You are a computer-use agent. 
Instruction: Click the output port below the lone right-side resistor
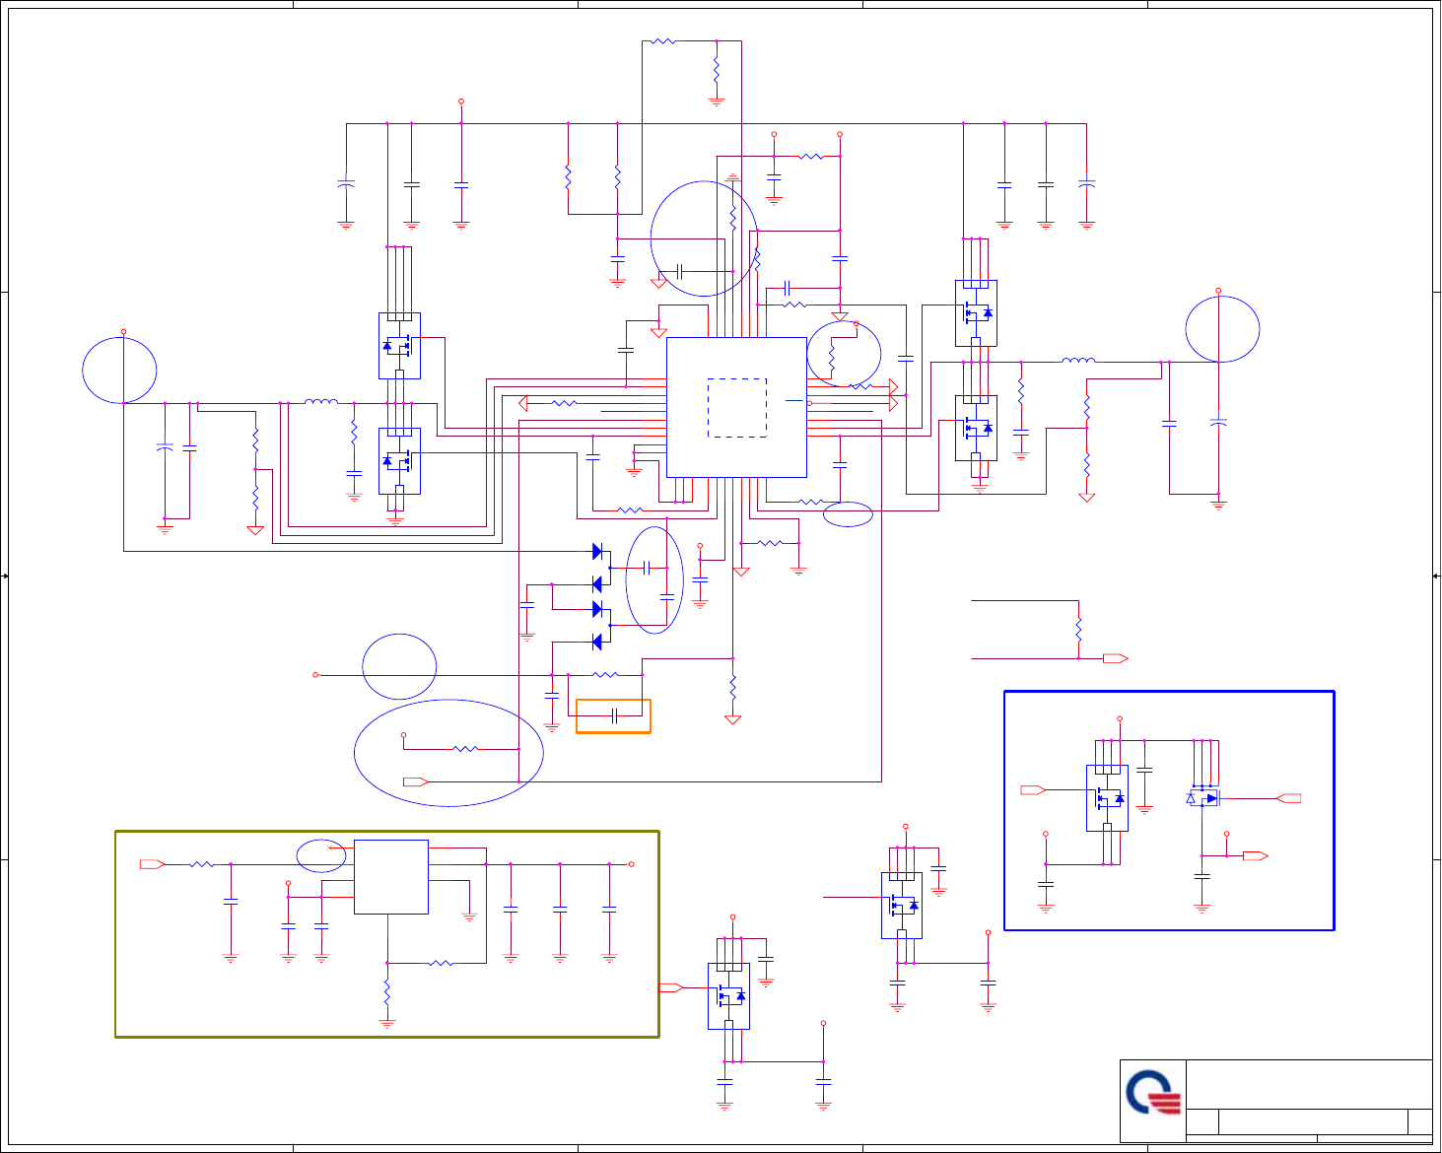pyautogui.click(x=1116, y=658)
